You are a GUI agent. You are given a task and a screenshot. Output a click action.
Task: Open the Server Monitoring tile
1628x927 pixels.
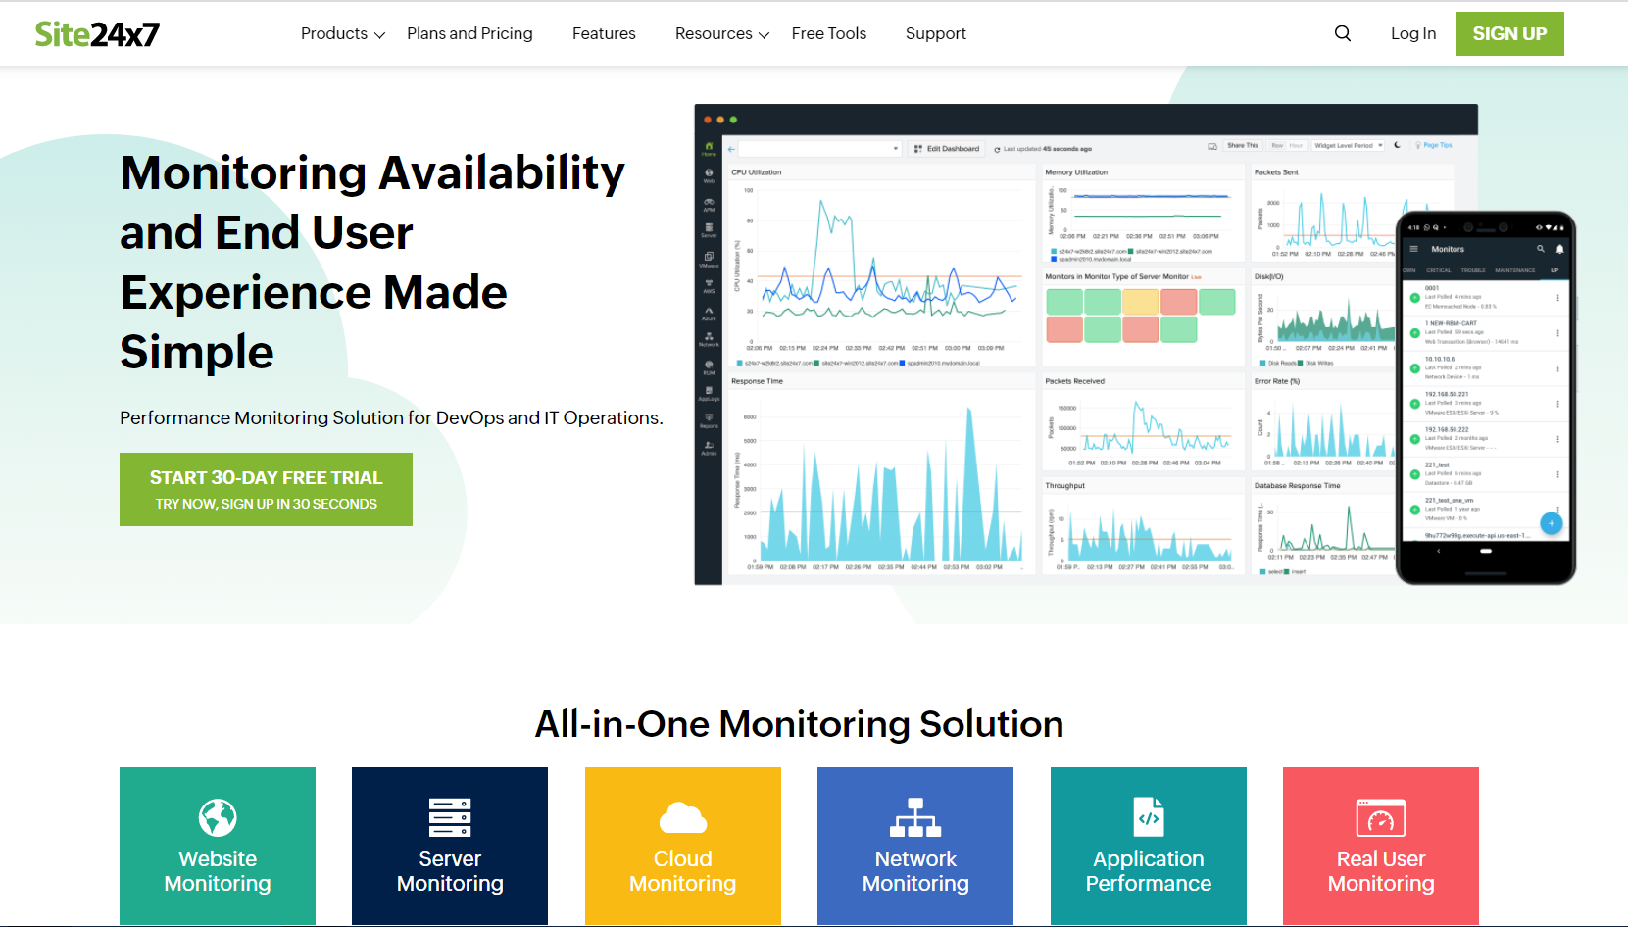450,846
